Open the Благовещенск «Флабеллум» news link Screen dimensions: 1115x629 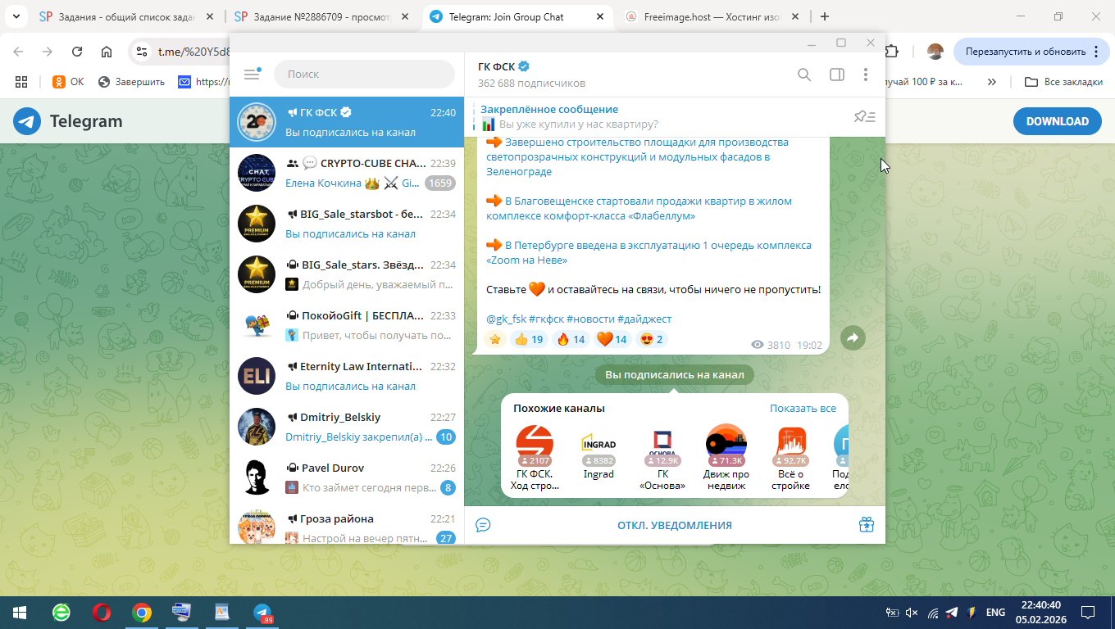coord(639,208)
